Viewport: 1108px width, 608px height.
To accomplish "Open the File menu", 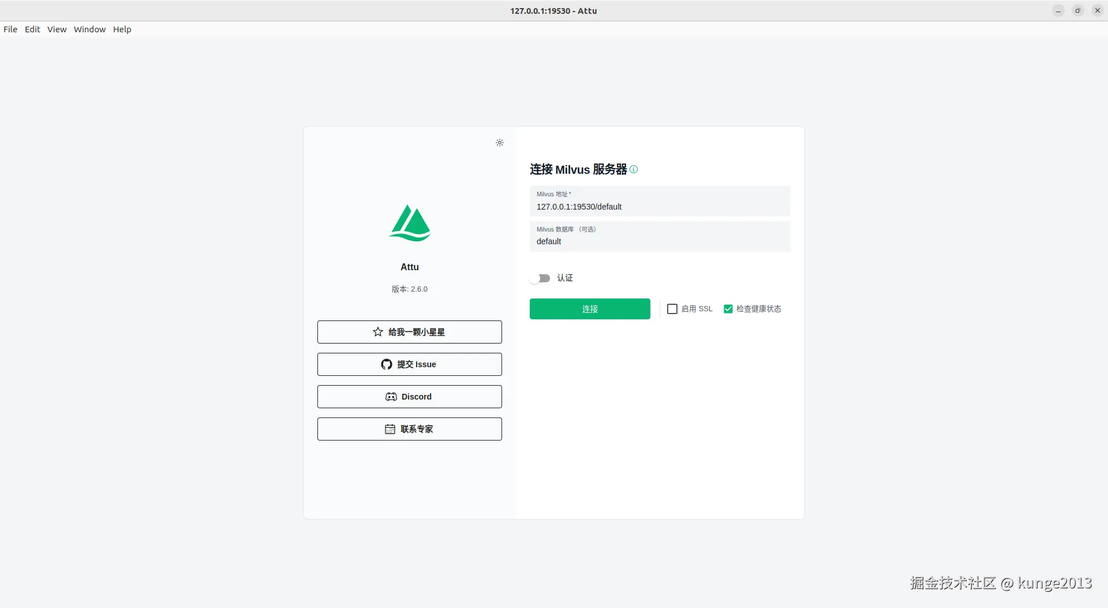I will click(10, 29).
